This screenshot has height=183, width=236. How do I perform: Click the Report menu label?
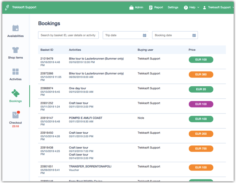tap(159, 7)
